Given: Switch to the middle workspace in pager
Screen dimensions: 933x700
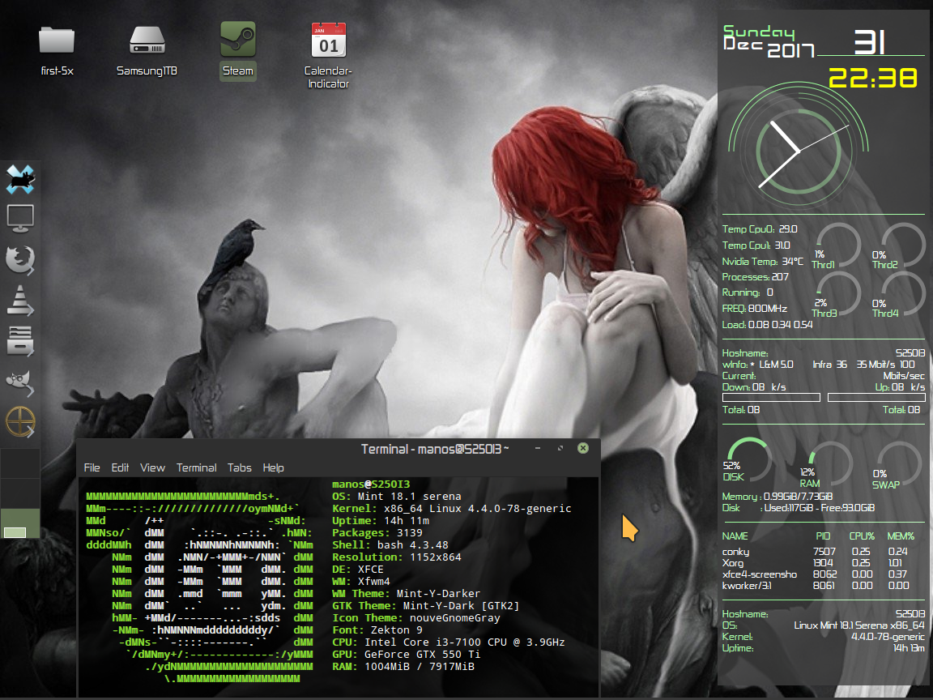Looking at the screenshot, I should pos(20,493).
